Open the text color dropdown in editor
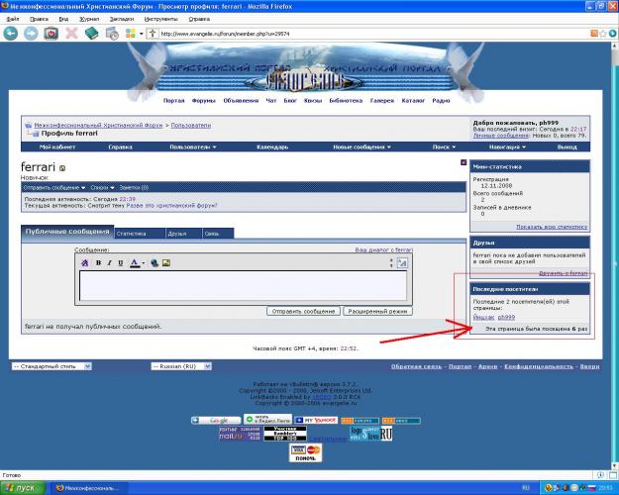This screenshot has height=495, width=619. click(144, 262)
